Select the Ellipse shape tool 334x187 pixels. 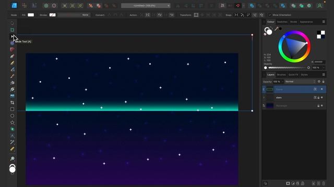pyautogui.click(x=13, y=116)
